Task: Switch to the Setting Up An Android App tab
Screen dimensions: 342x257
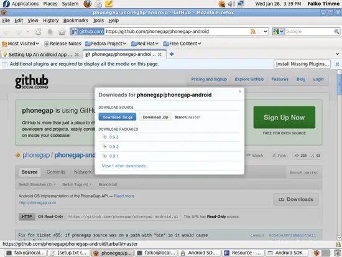Action: (41, 54)
